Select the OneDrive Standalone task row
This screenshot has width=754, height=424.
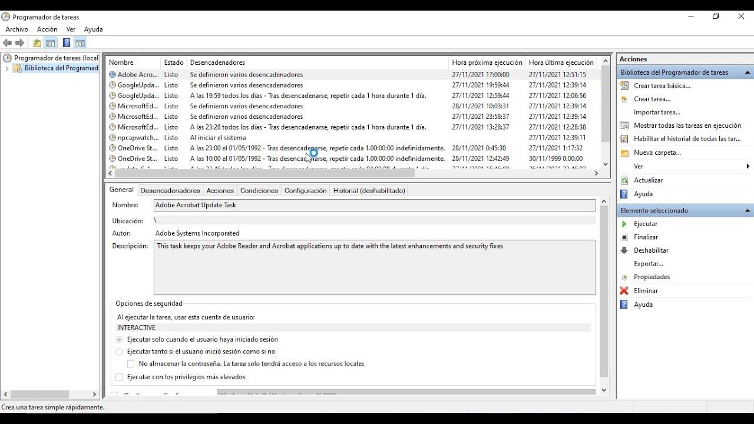[x=137, y=148]
